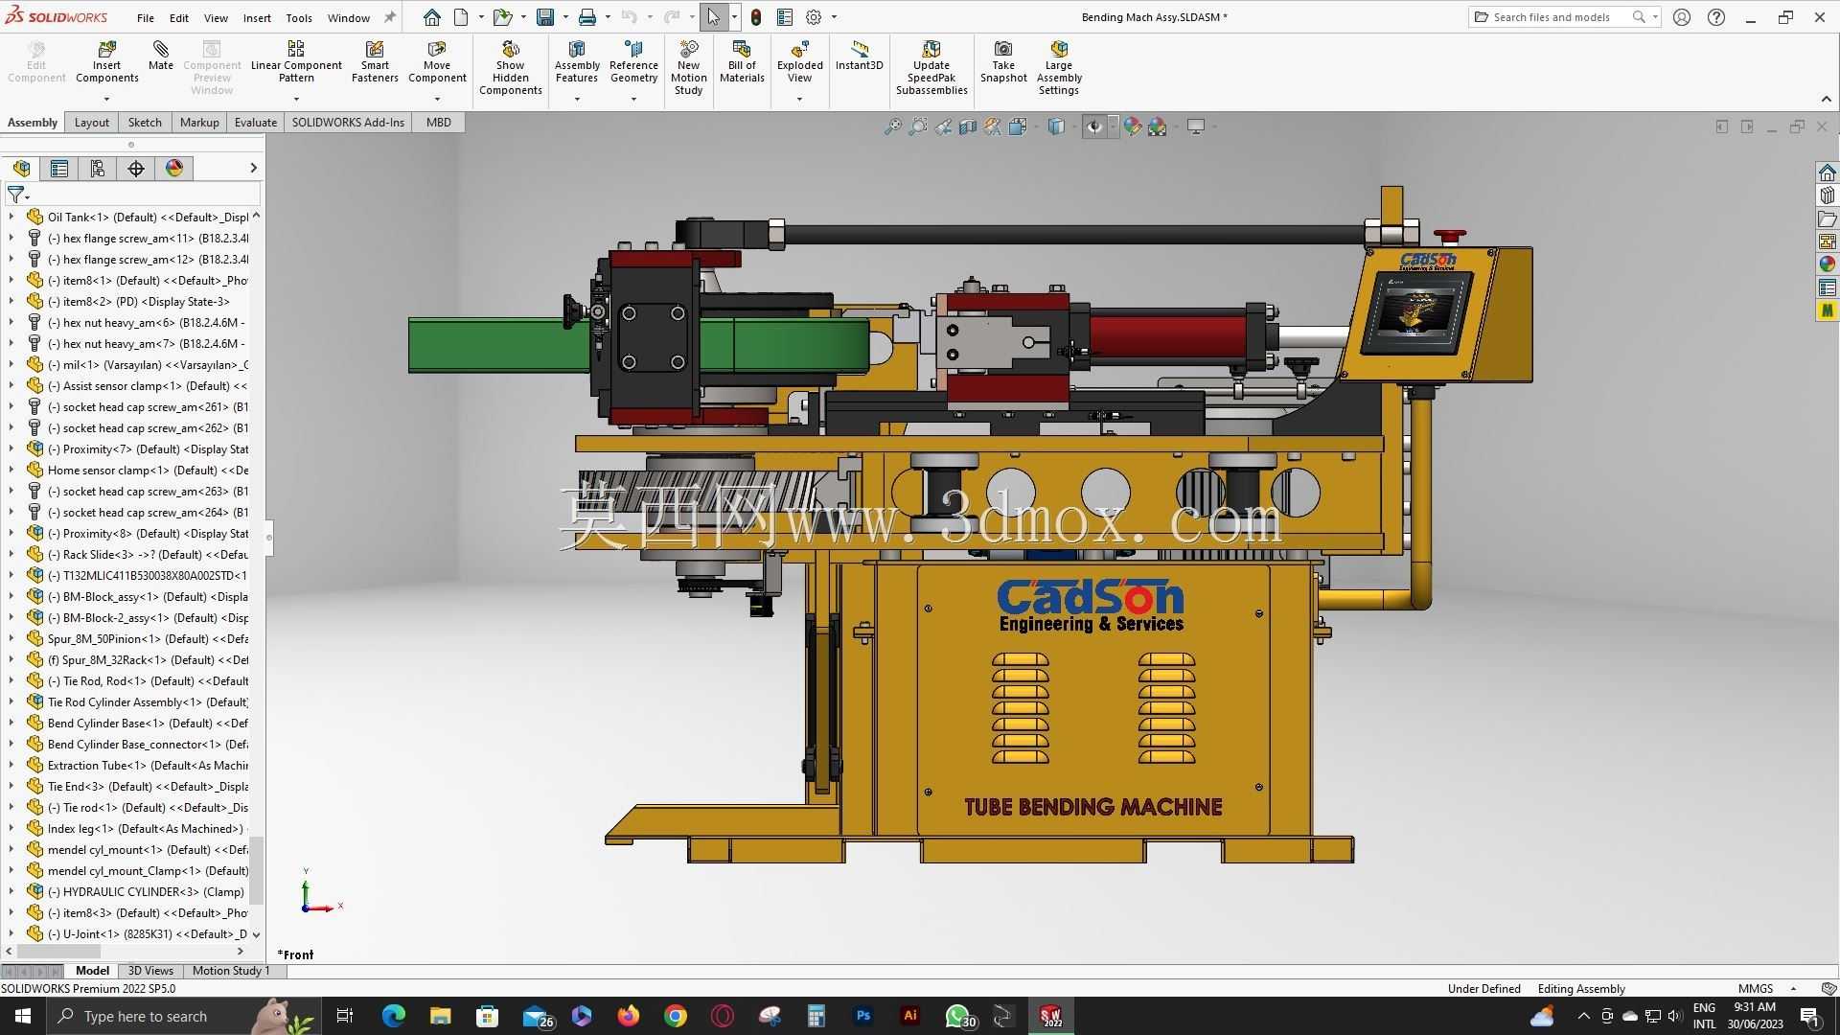1840x1035 pixels.
Task: Select the Zoom to Area tool
Action: [x=918, y=126]
